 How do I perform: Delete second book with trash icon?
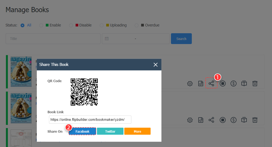[x=255, y=120]
